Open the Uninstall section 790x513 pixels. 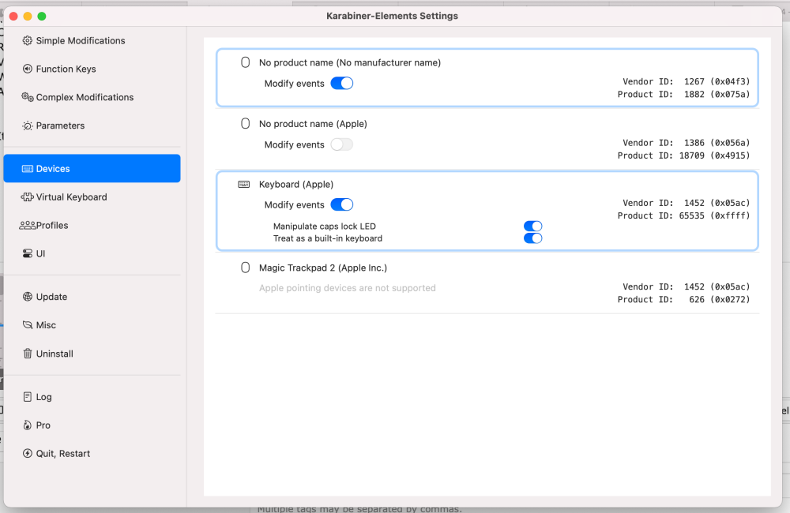[92, 354]
